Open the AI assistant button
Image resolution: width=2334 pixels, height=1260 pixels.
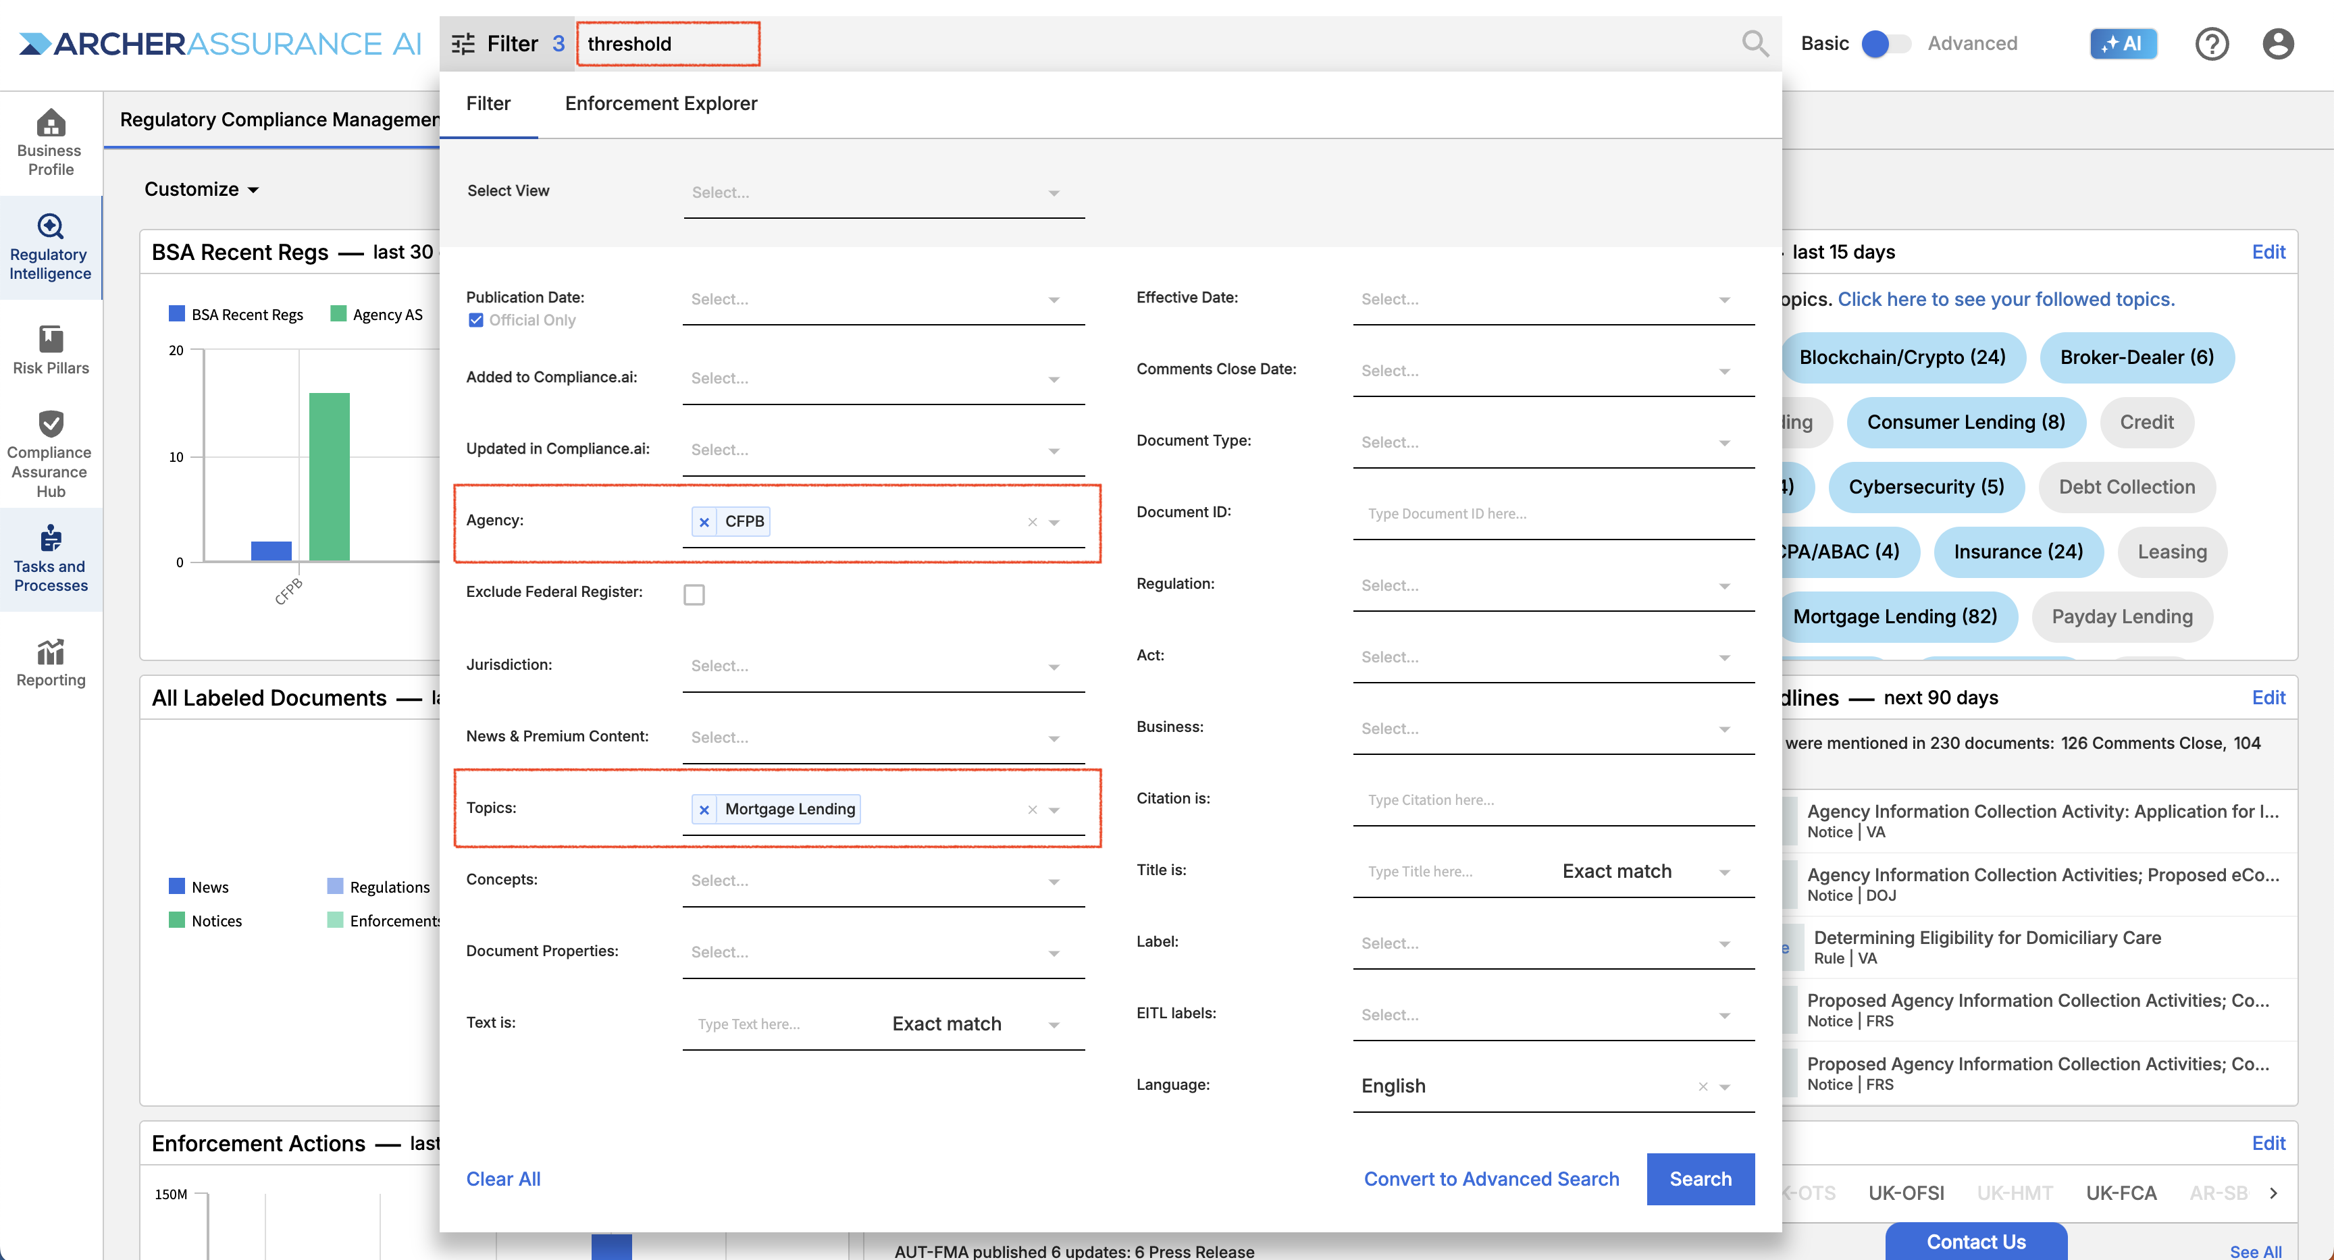(2123, 43)
